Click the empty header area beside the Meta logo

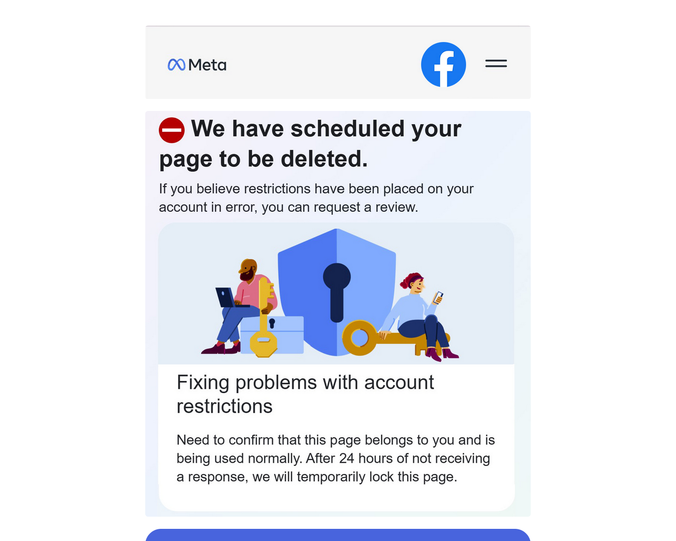322,63
